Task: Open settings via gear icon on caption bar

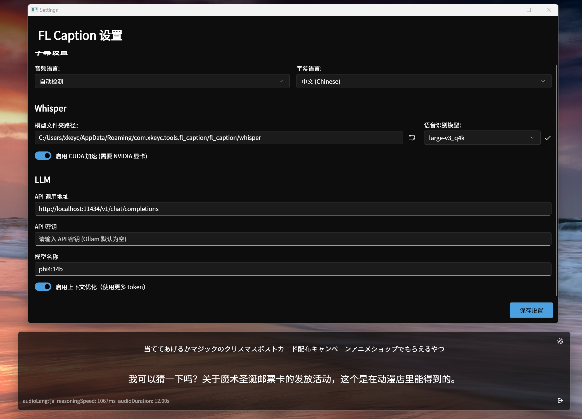Action: click(x=560, y=341)
